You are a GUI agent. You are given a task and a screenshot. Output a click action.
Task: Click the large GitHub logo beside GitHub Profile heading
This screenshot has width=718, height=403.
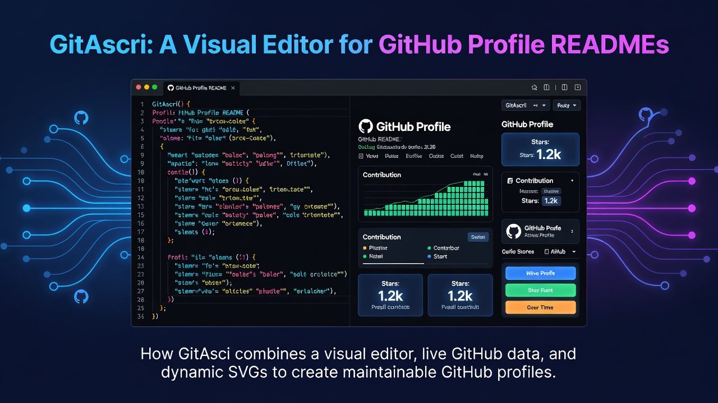pos(366,126)
